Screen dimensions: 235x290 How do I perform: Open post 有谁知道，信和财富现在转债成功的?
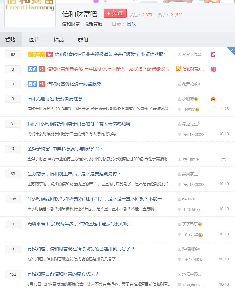coord(81,249)
